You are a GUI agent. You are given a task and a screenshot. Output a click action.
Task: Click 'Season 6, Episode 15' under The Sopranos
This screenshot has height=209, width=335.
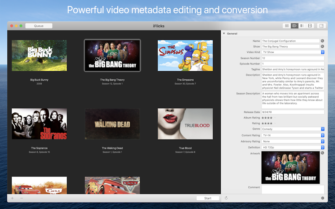tap(40, 152)
